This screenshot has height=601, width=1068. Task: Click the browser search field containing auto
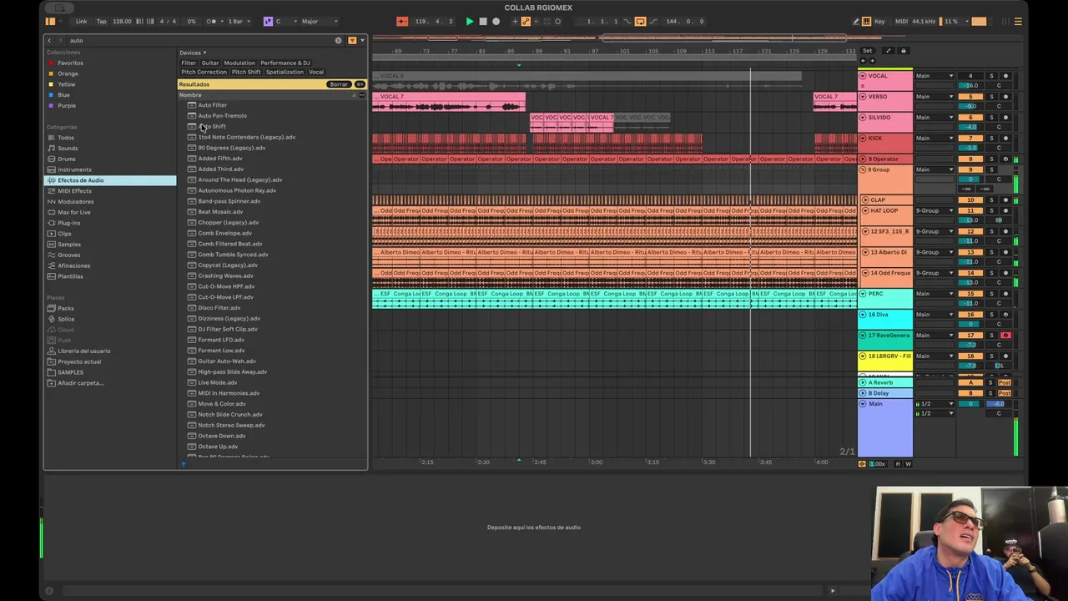click(x=200, y=40)
